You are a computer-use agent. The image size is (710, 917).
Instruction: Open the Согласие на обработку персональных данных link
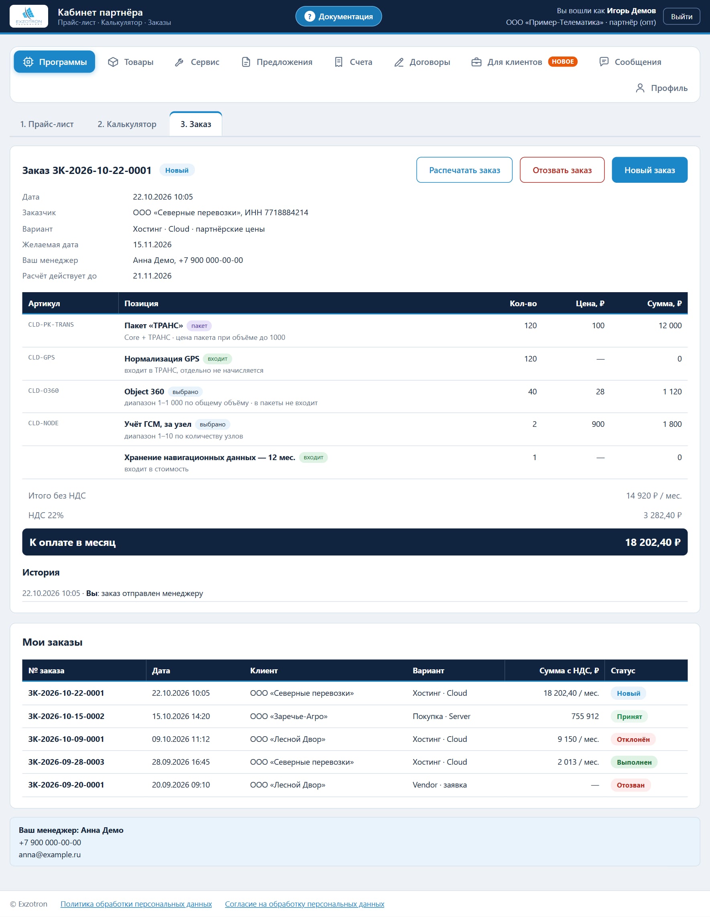304,903
